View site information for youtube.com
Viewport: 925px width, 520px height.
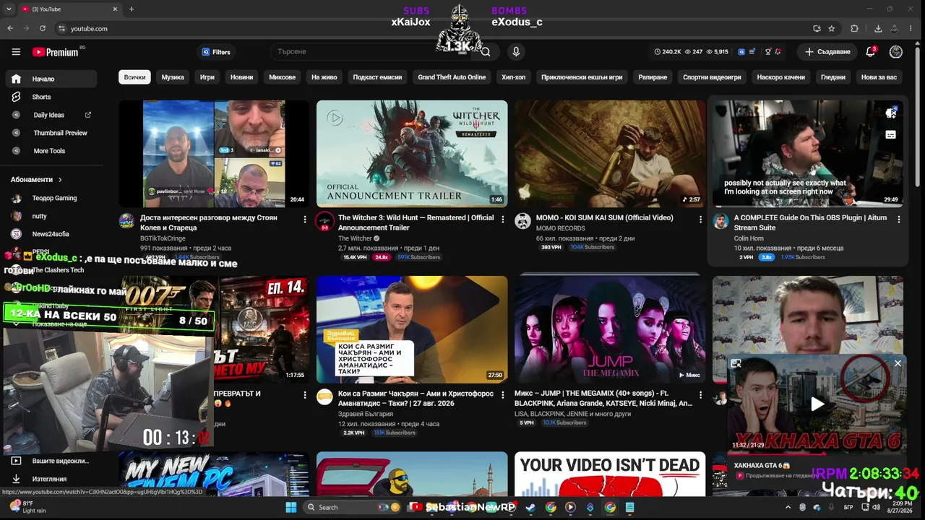tap(62, 29)
